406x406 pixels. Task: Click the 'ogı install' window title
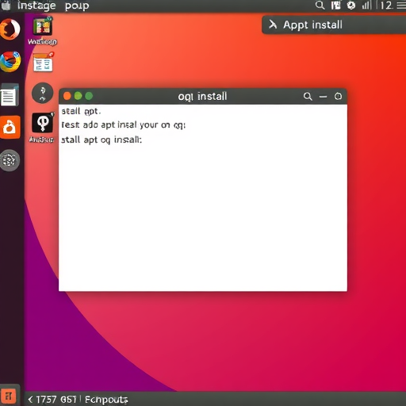(202, 97)
